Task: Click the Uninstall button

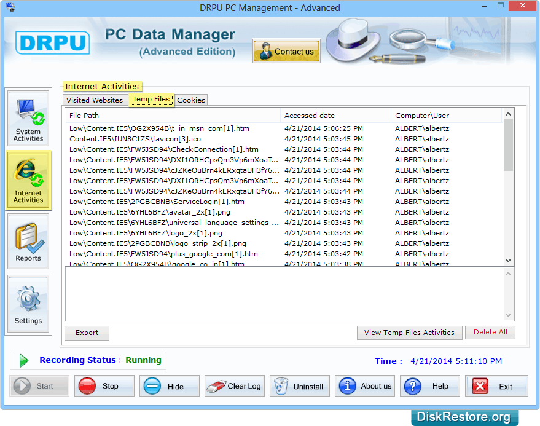Action: tap(300, 386)
